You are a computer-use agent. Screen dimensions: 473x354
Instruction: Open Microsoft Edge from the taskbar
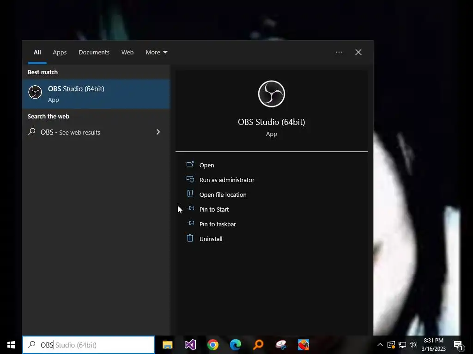tap(235, 345)
